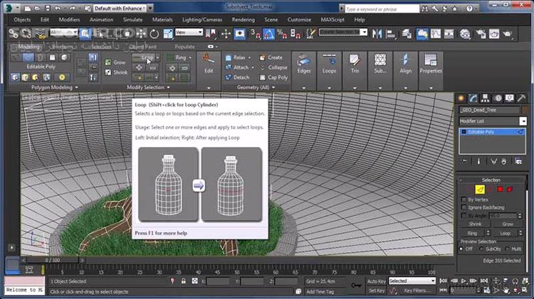Viewport: 534px width, 299px height.
Task: Click the Cap Poly button
Action: point(274,77)
